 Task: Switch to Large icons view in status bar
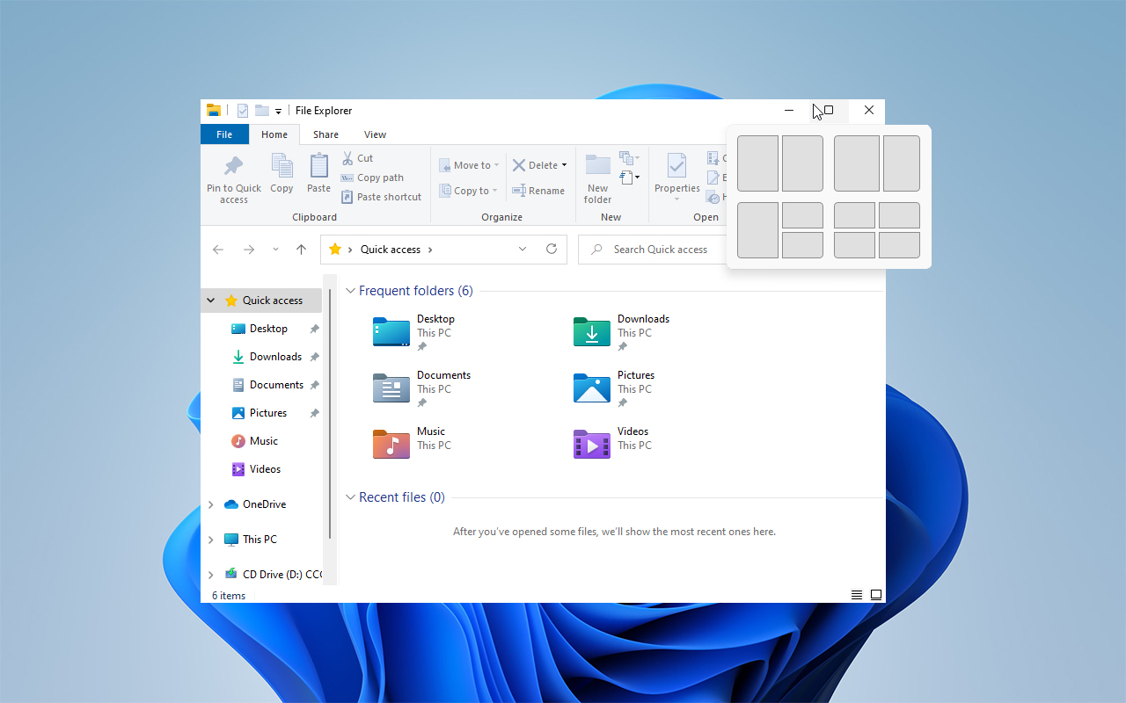pos(876,595)
